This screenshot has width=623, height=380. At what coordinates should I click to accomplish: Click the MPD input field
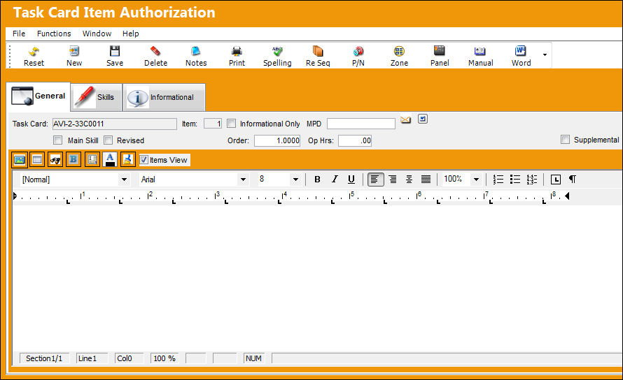(x=360, y=124)
